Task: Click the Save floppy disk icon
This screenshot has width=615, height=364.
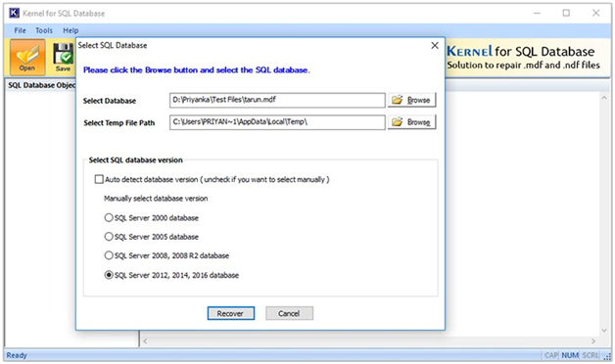Action: pyautogui.click(x=63, y=57)
